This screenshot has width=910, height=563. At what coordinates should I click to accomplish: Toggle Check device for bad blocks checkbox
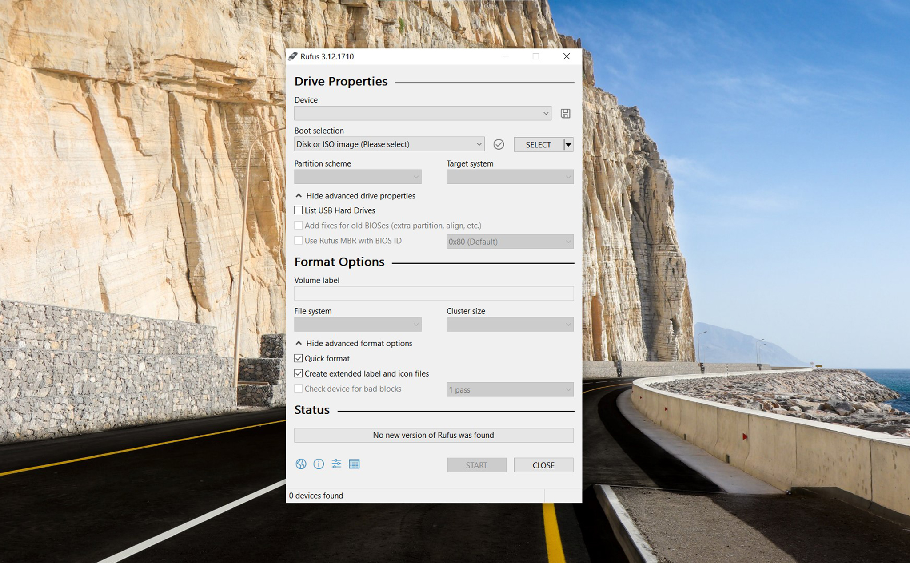[x=299, y=389]
